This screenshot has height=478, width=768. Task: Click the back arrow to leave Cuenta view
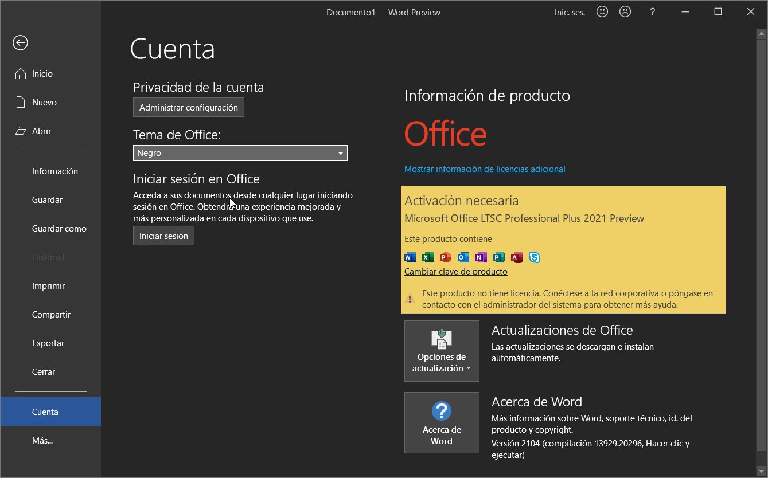click(20, 42)
